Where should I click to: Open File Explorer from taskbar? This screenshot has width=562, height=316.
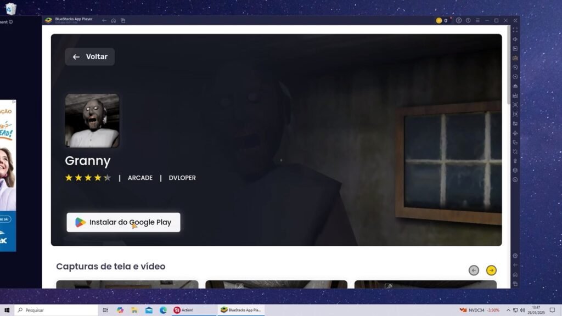click(134, 310)
